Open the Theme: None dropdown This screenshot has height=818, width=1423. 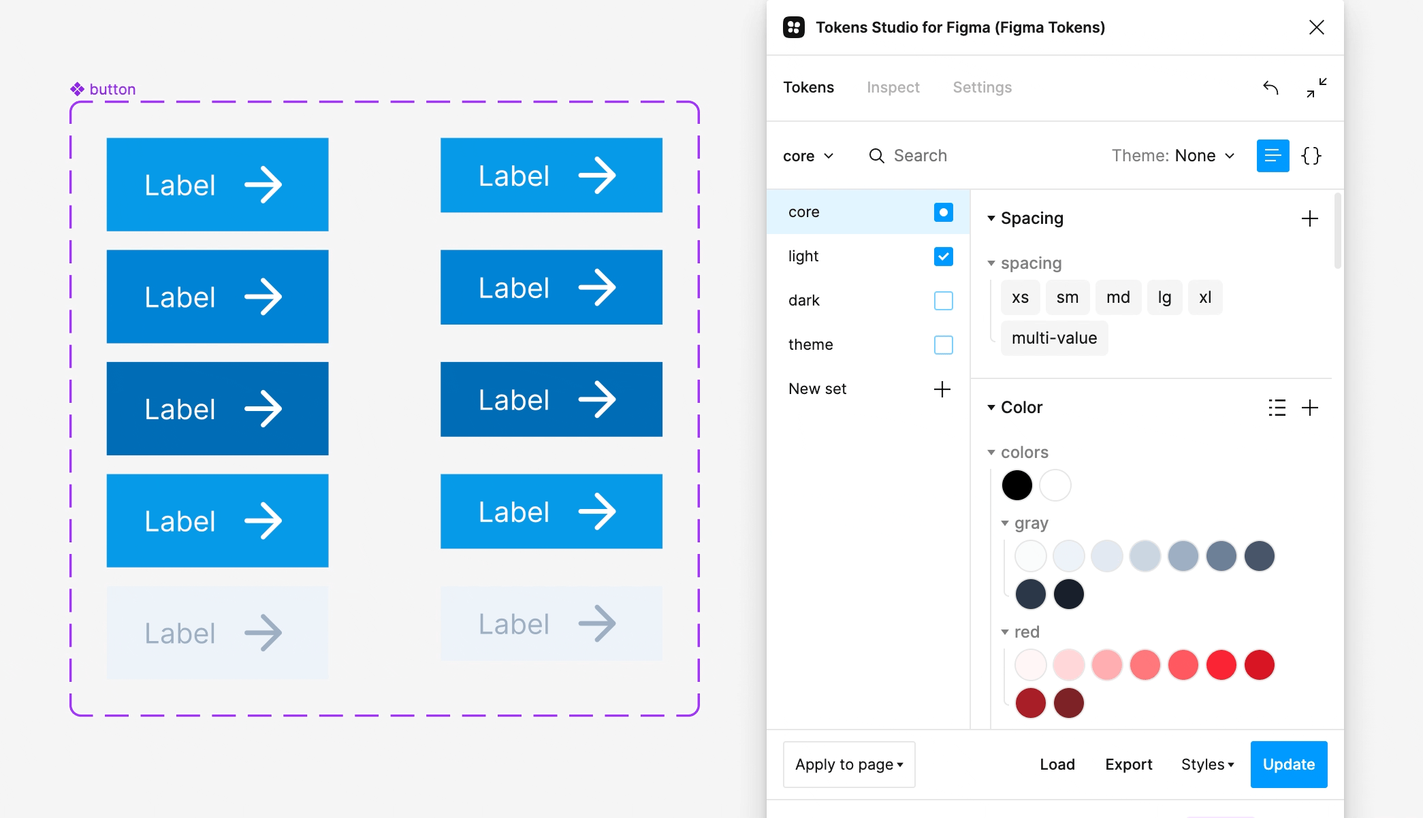(1173, 156)
